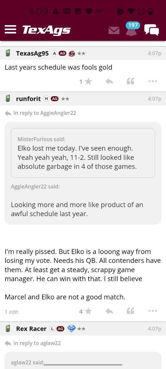Open more options on runforit's post
The height and width of the screenshot is (369, 166).
click(x=152, y=311)
